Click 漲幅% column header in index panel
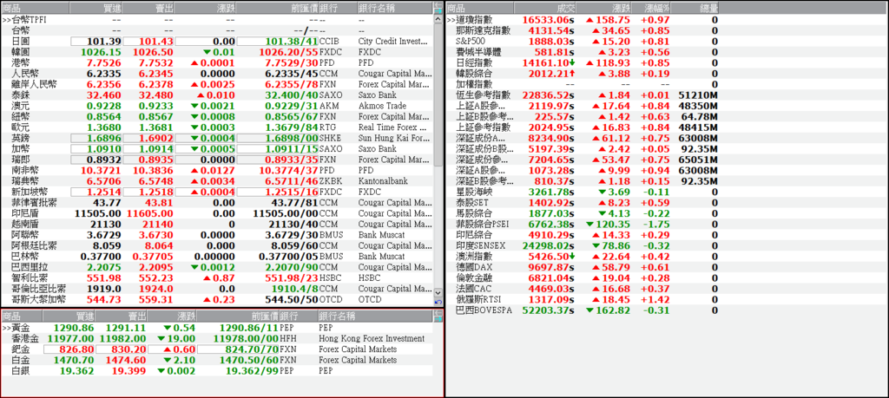This screenshot has height=398, width=889. pos(653,8)
